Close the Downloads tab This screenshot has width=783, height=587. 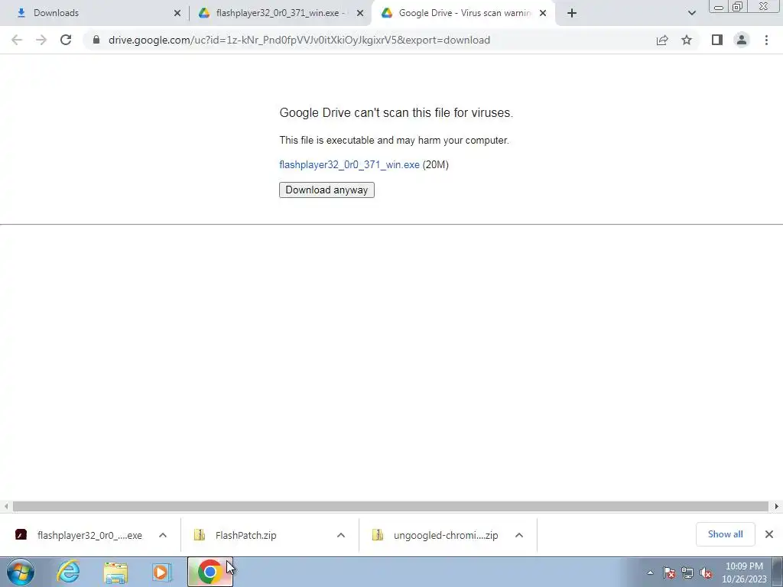[177, 13]
